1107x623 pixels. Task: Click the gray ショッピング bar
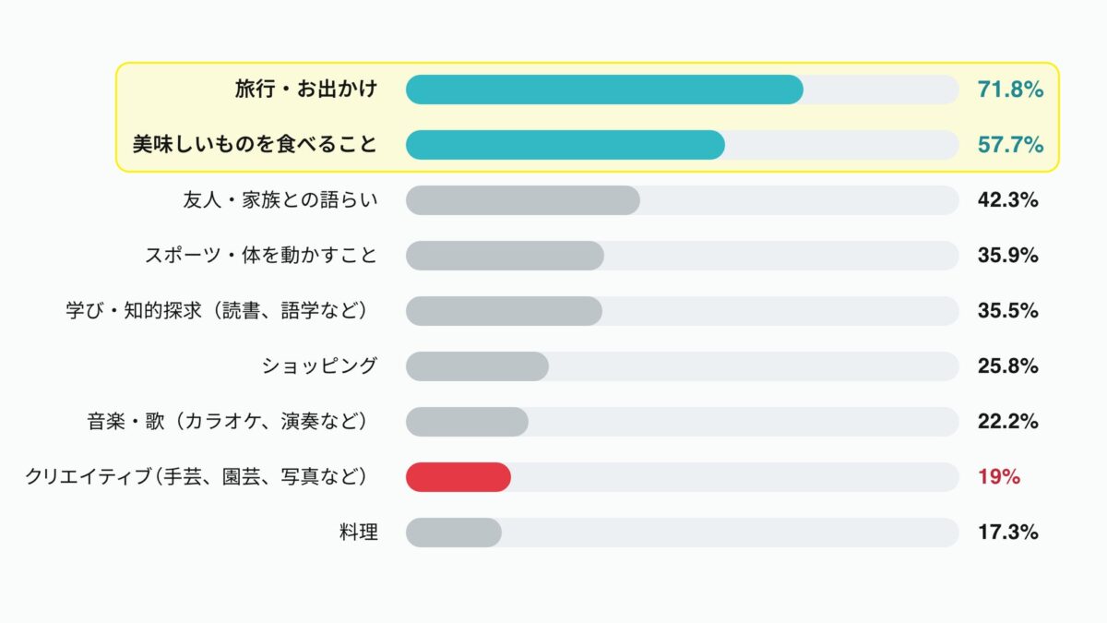[477, 366]
